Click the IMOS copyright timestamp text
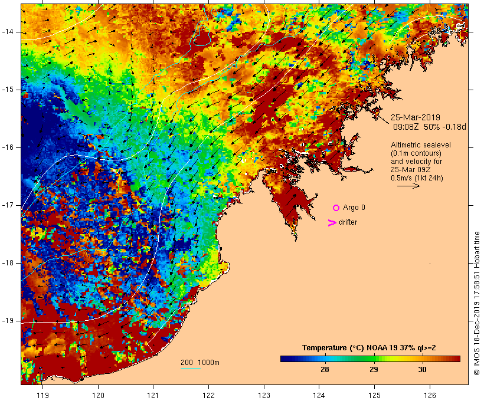The image size is (484, 401). [x=476, y=303]
